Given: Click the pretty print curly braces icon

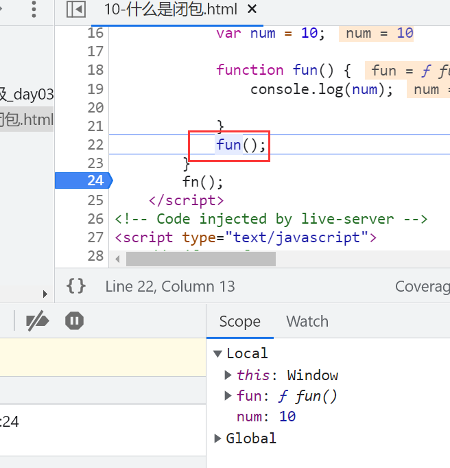Looking at the screenshot, I should [76, 286].
